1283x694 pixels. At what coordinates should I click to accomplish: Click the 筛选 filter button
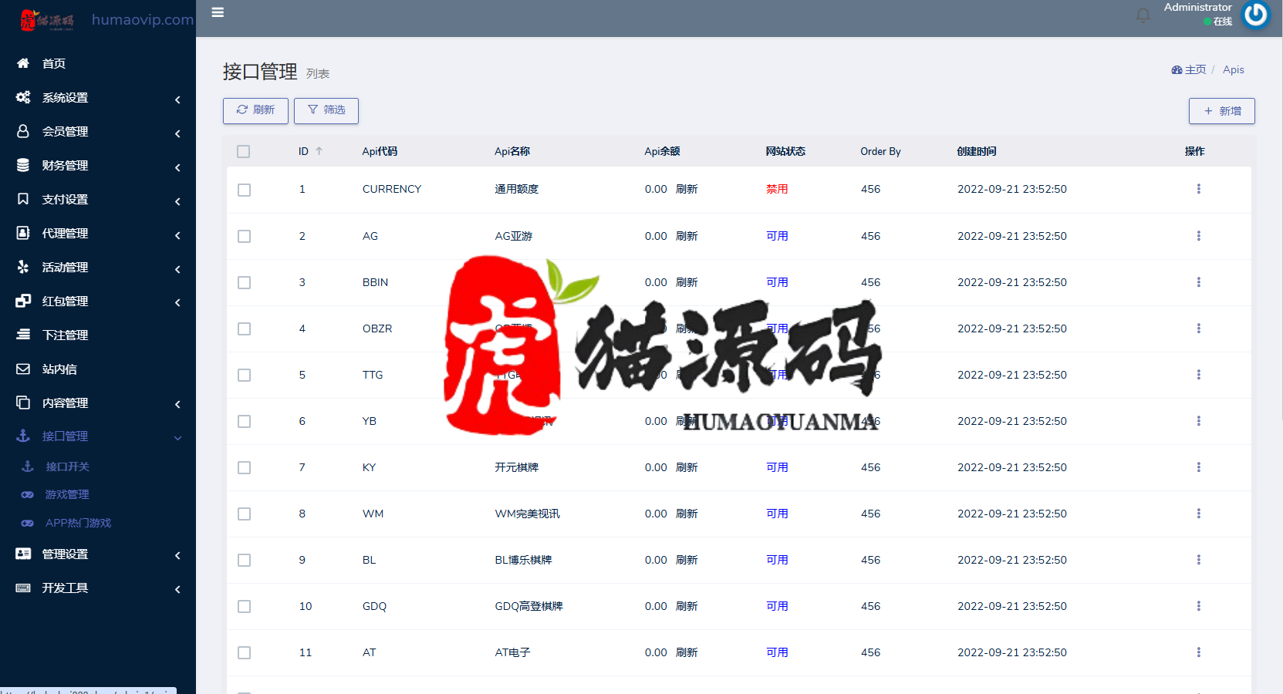point(326,110)
